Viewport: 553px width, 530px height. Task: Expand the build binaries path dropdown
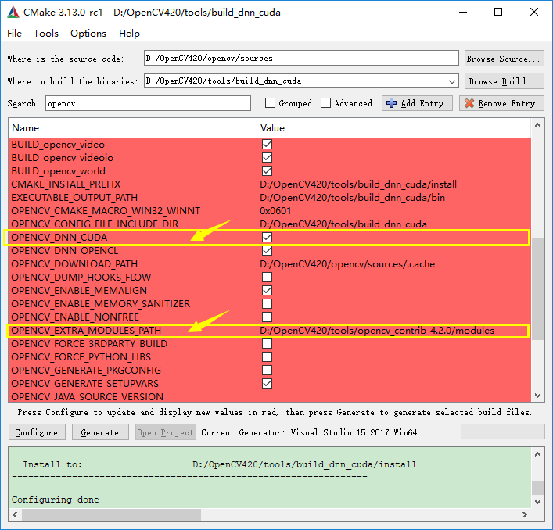(x=452, y=81)
